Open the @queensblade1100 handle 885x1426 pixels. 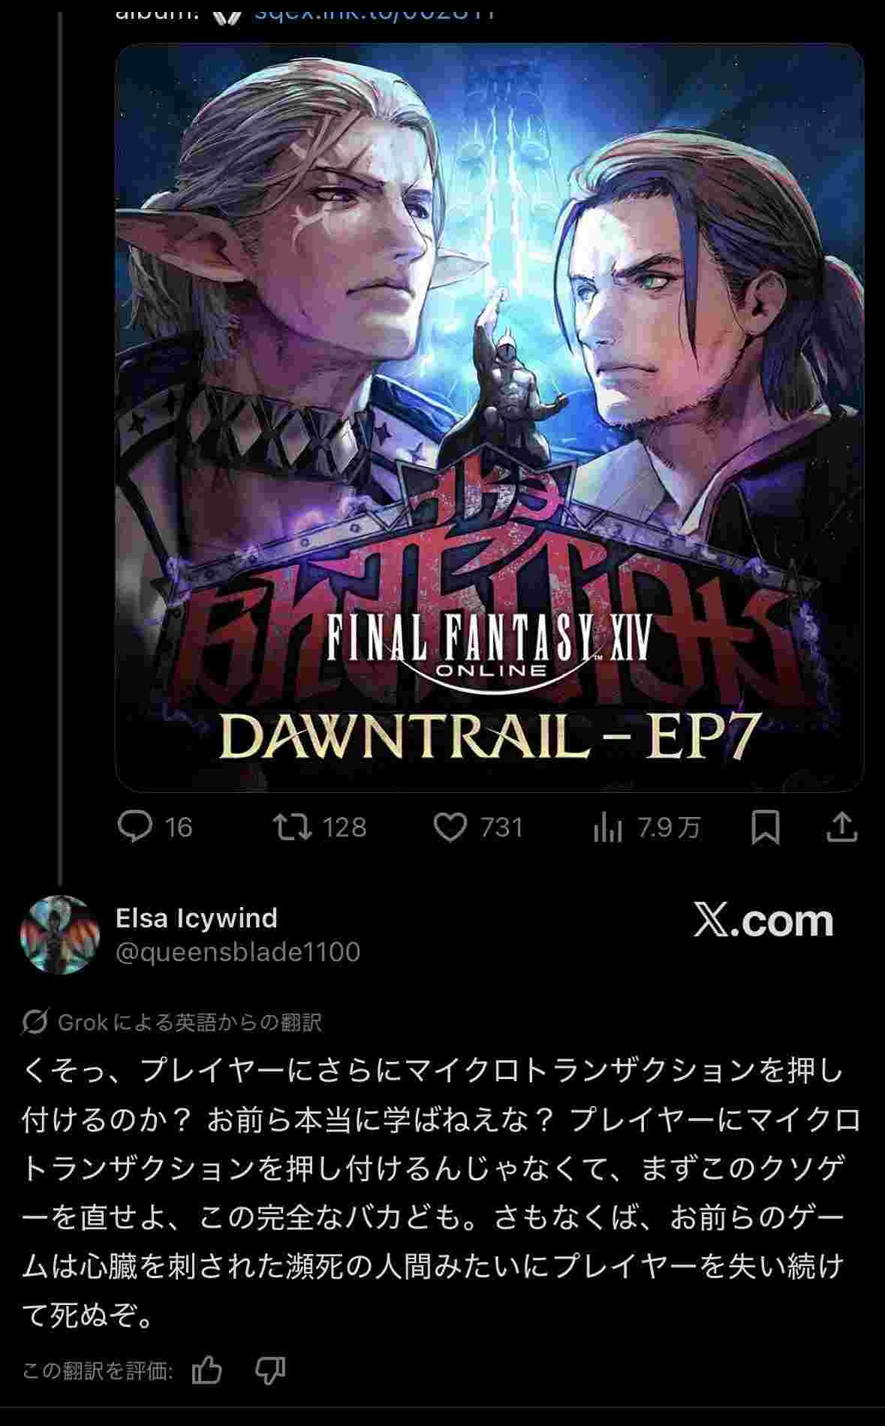tap(238, 952)
